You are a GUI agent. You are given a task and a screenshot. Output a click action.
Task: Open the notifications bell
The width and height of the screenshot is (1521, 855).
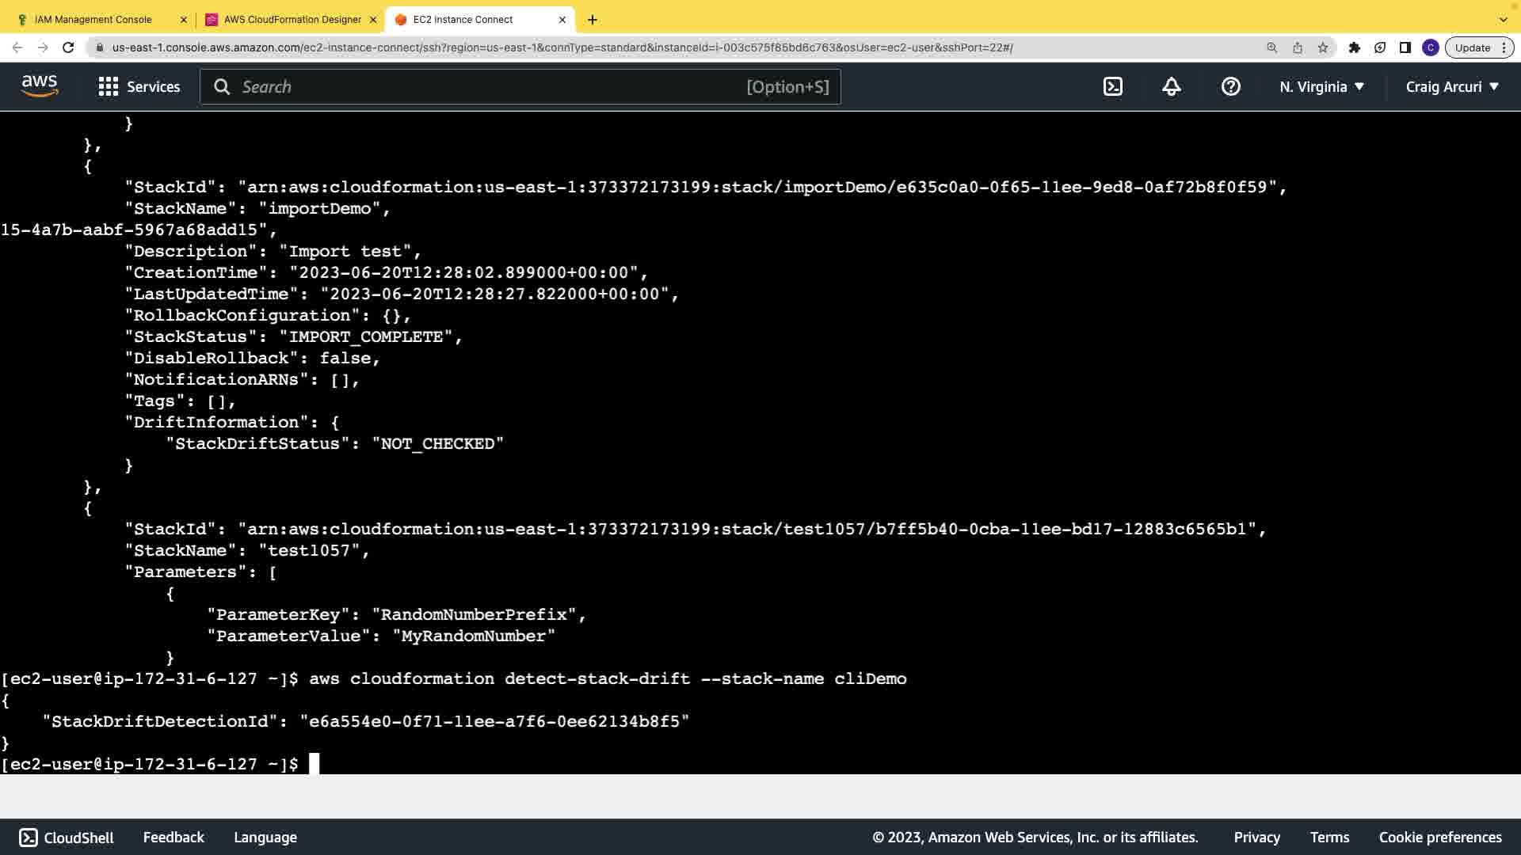point(1172,86)
